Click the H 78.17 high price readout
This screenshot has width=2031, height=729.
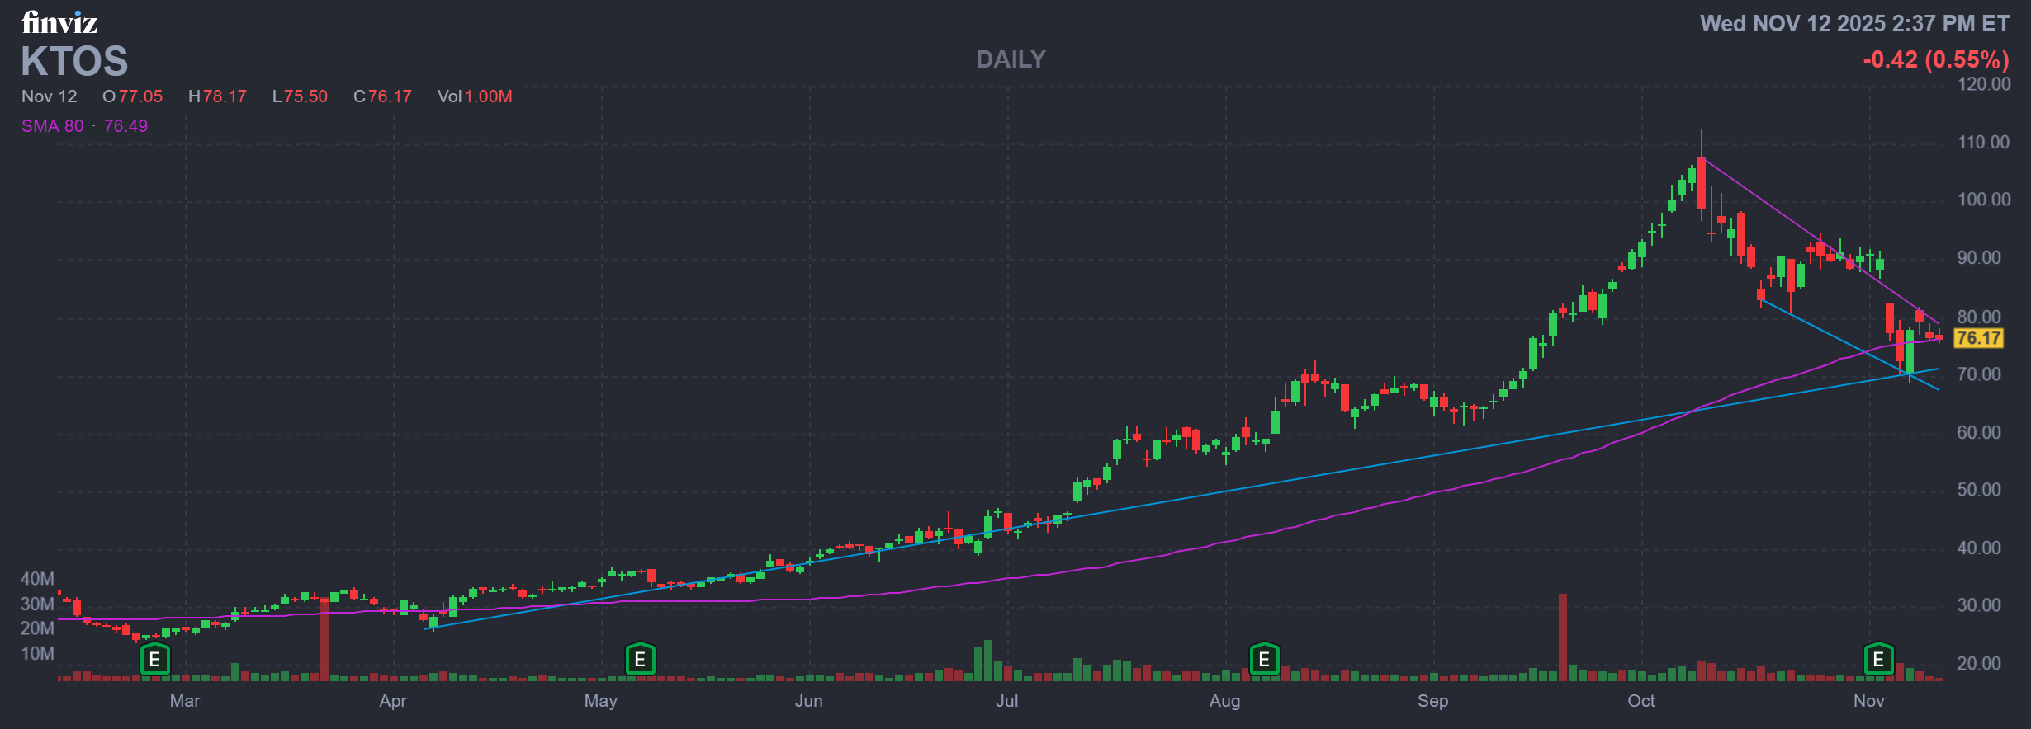click(x=217, y=96)
